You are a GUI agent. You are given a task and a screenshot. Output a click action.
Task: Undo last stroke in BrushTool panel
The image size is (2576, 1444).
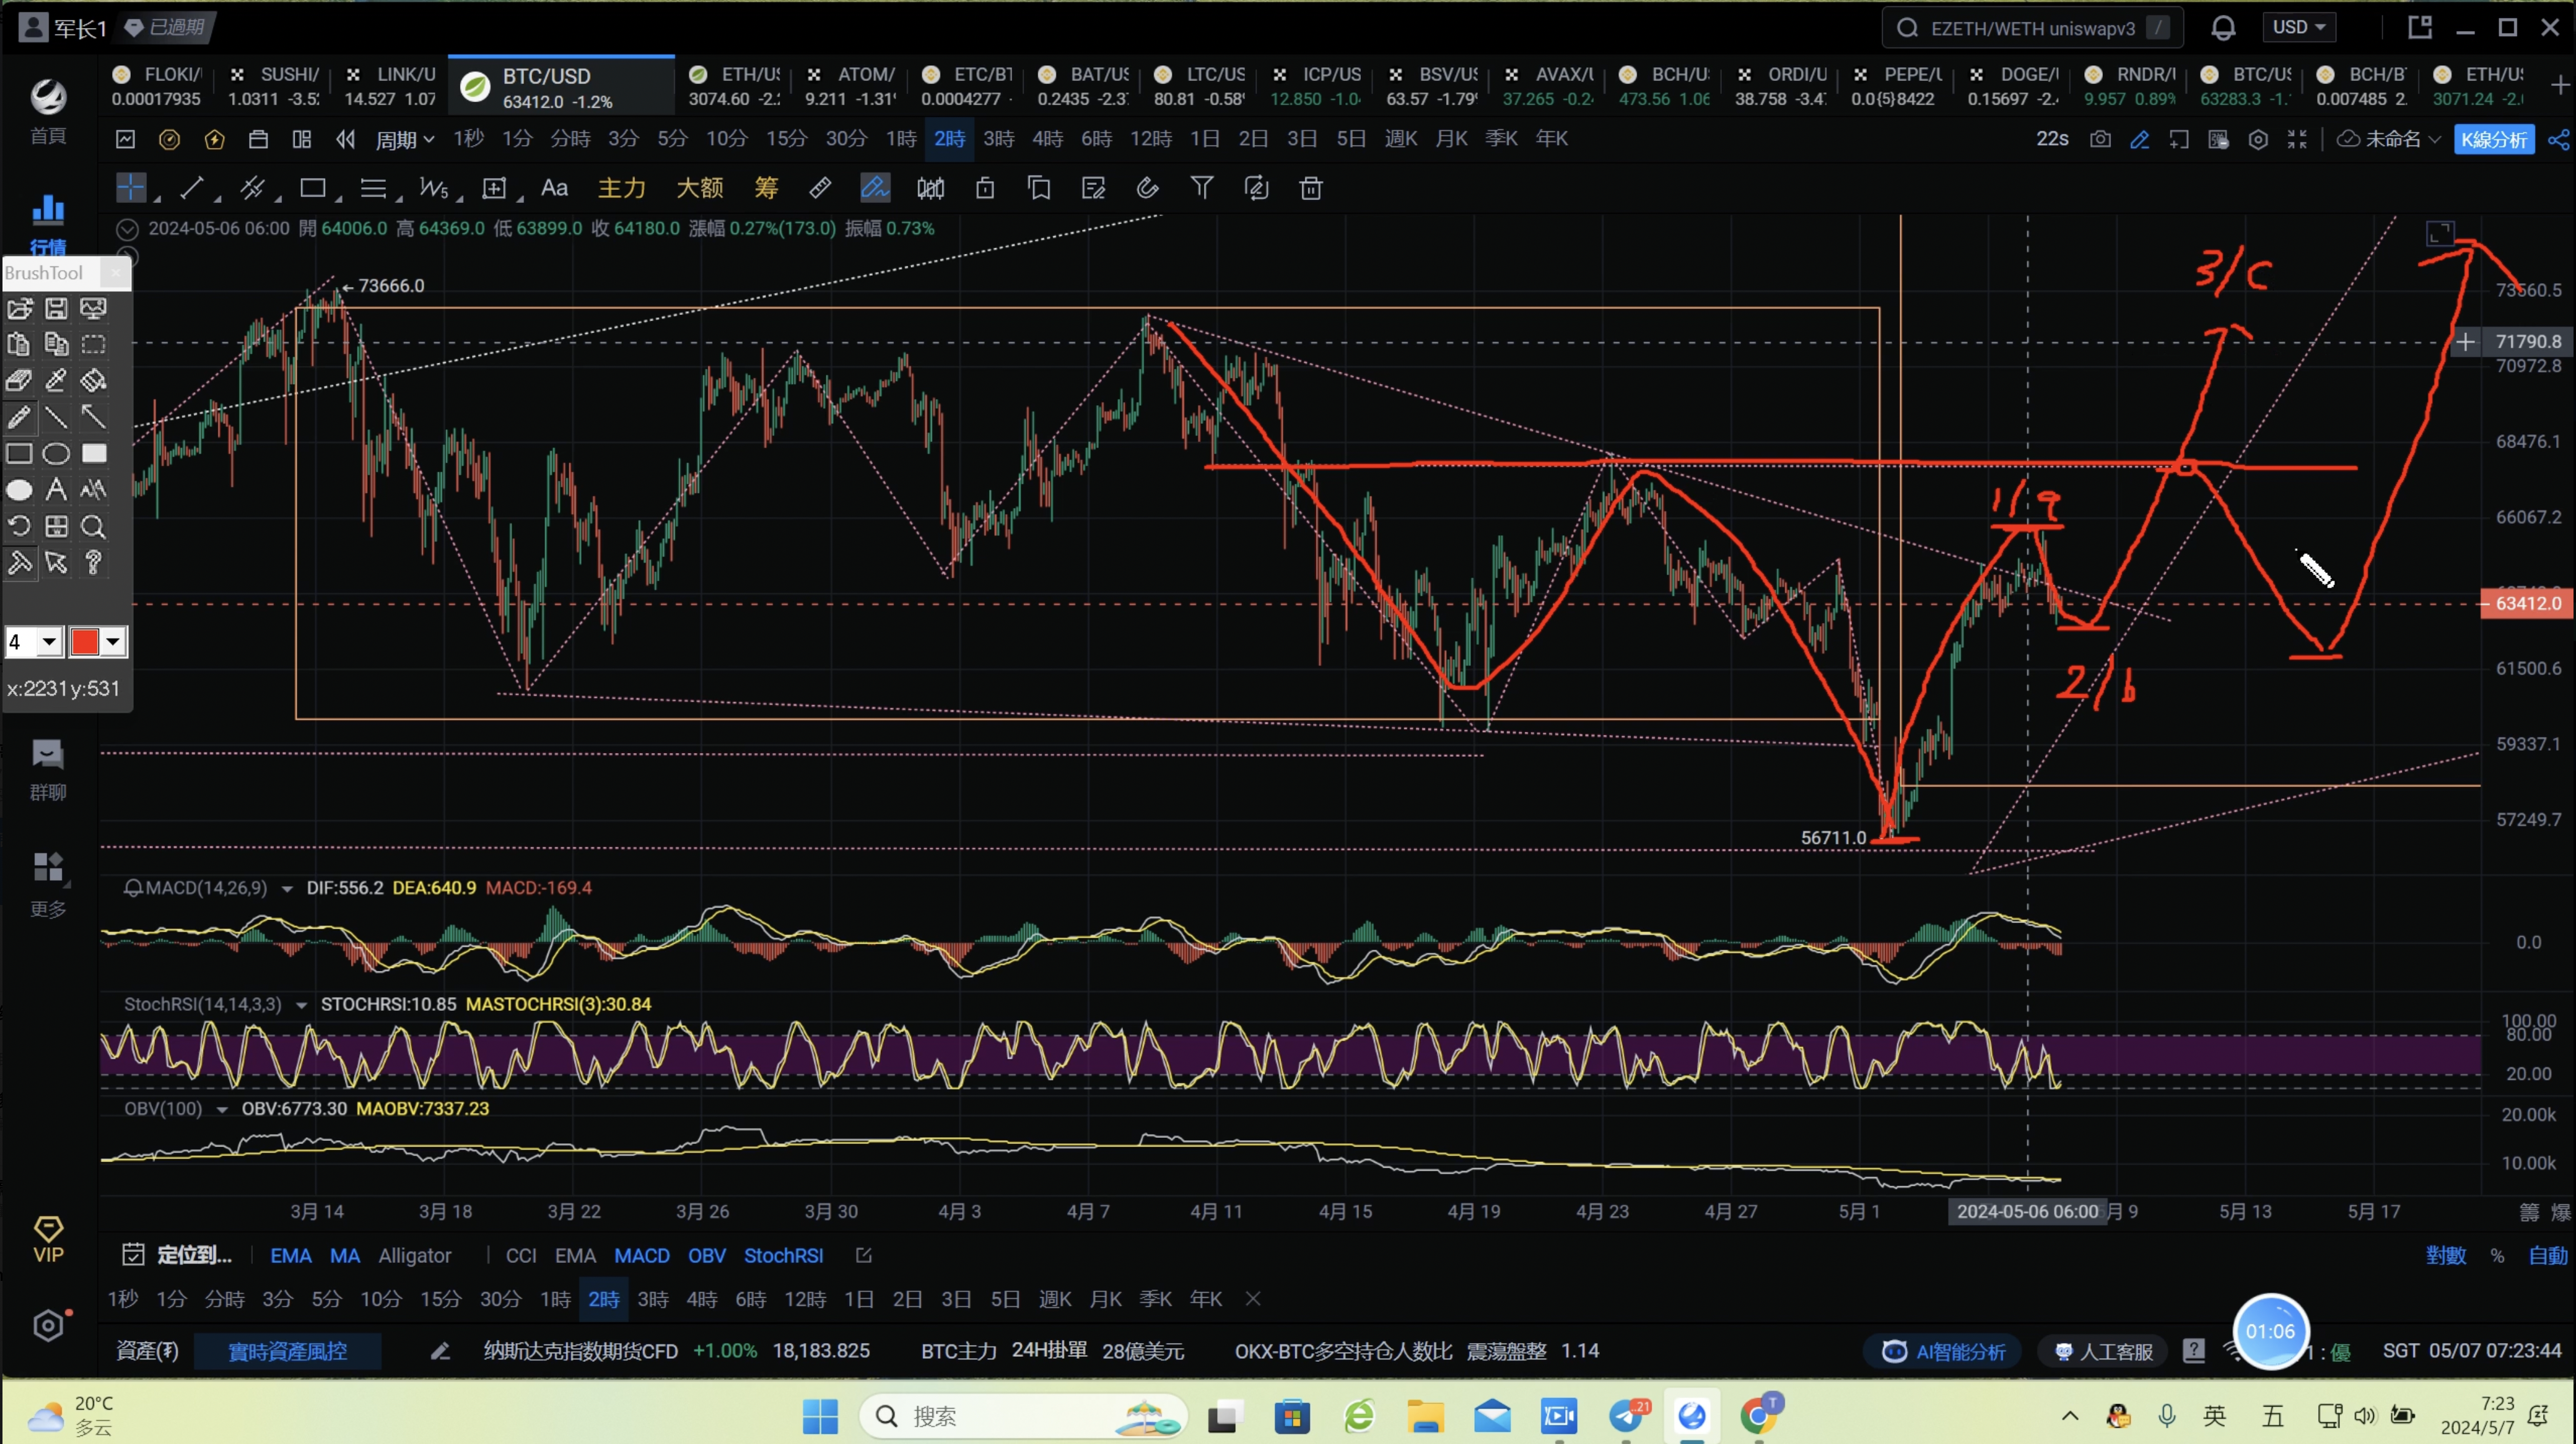click(x=19, y=526)
